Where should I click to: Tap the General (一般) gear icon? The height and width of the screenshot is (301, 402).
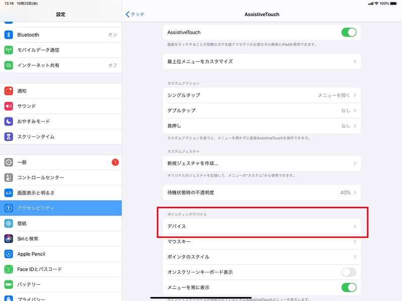pos(9,162)
